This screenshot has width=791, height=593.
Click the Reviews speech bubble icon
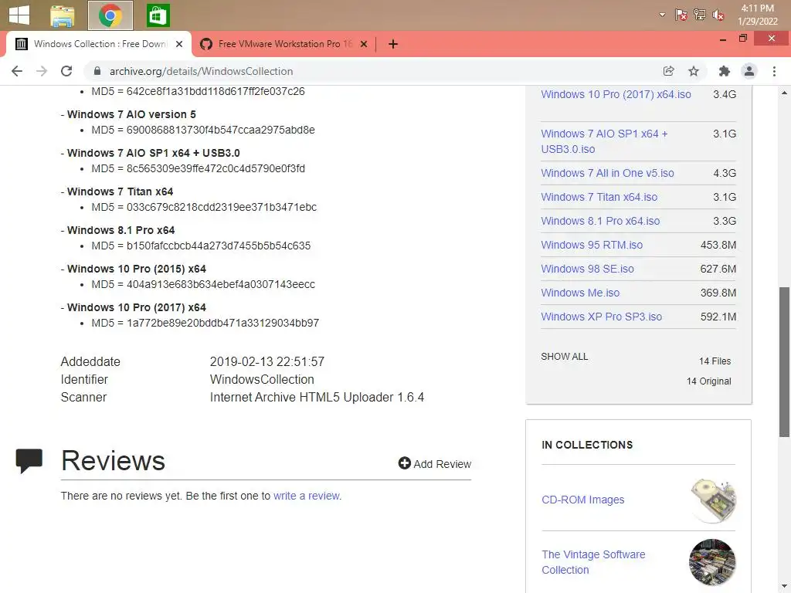click(x=29, y=461)
